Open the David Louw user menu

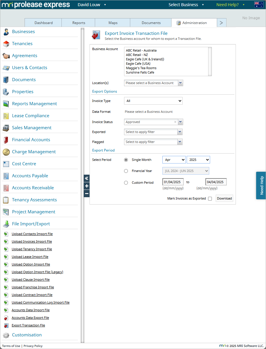[92, 5]
